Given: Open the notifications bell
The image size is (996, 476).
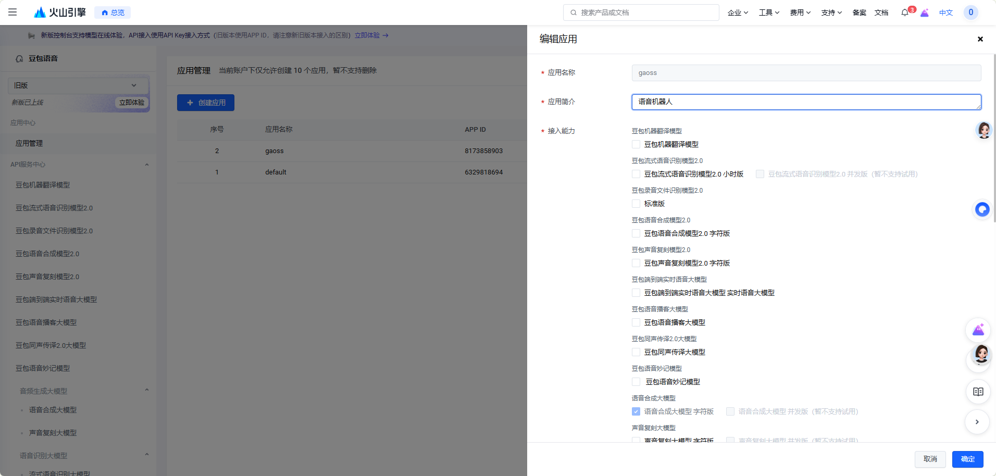Looking at the screenshot, I should point(905,12).
